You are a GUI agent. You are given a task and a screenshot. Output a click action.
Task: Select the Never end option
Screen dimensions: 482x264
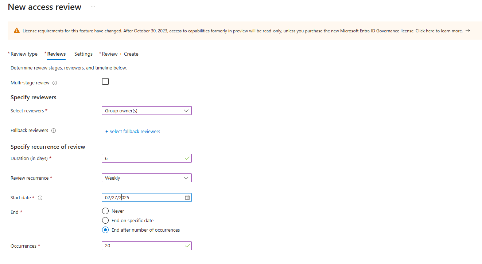[105, 211]
